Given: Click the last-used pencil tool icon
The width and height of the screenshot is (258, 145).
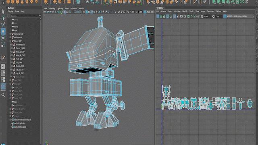Looking at the screenshot, I should coord(3,58).
